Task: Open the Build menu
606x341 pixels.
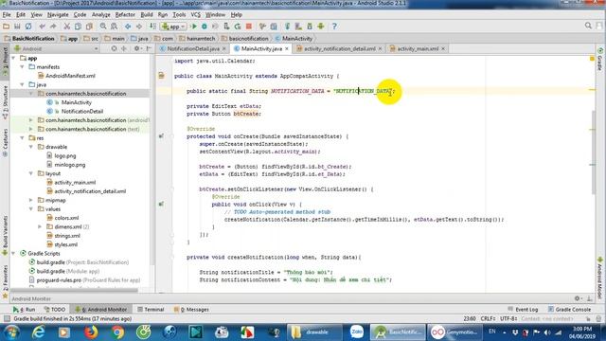Action: (147, 15)
